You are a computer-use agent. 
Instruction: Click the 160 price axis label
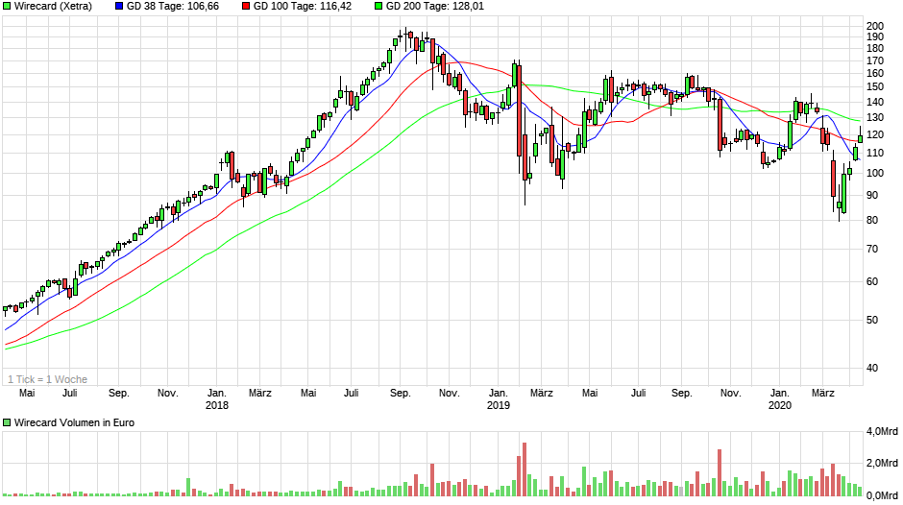click(875, 73)
